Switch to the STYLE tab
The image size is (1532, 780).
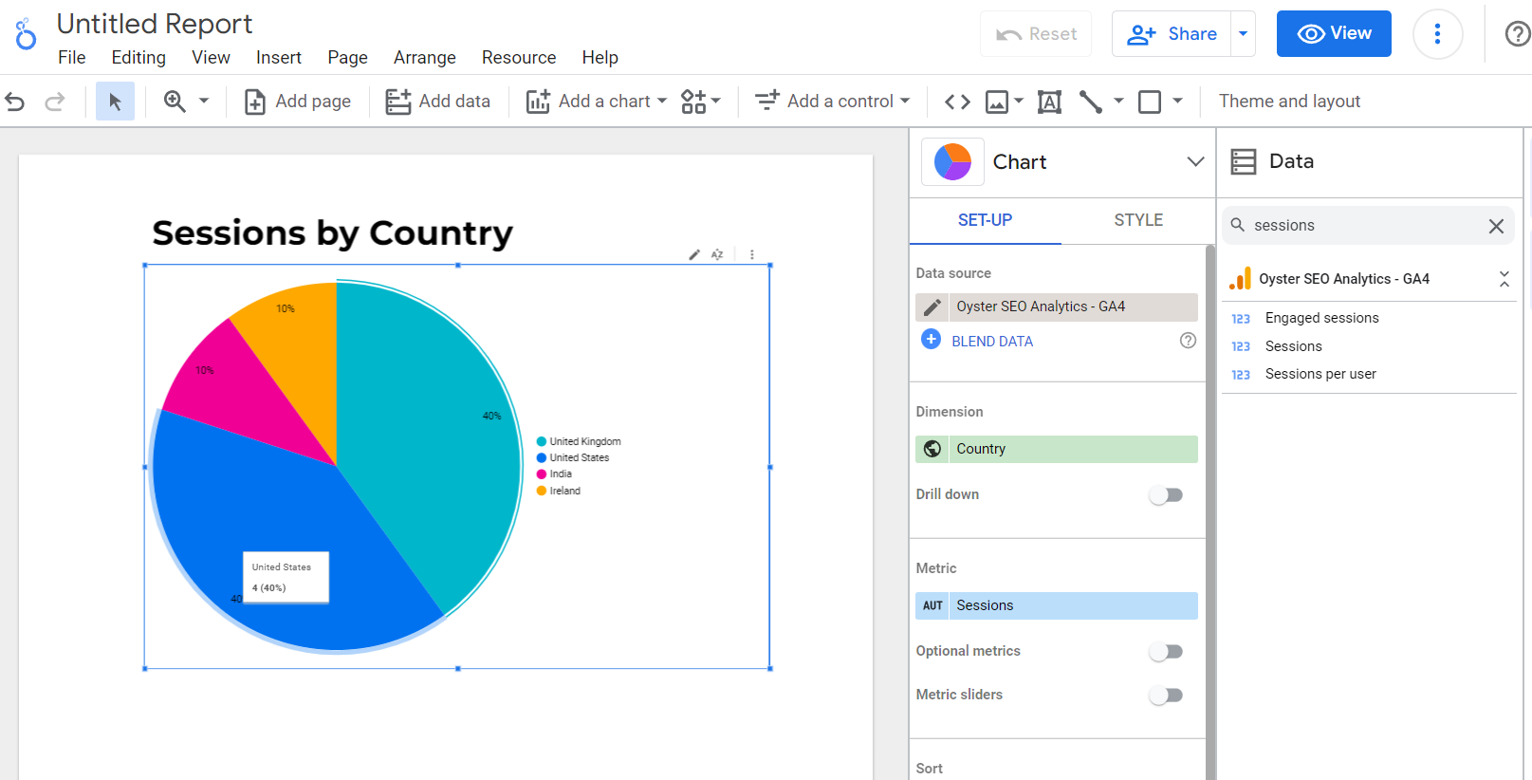point(1137,220)
